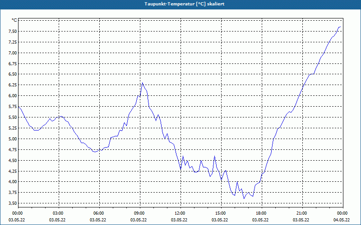Click the 03.05.22 date beneath 21:00

click(301, 220)
